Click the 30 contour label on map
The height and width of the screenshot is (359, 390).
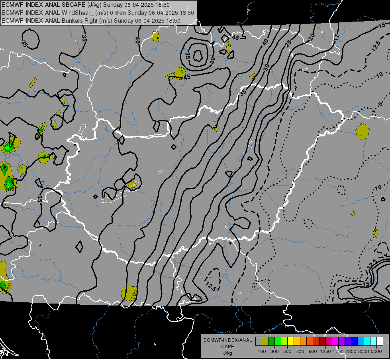tap(267, 67)
